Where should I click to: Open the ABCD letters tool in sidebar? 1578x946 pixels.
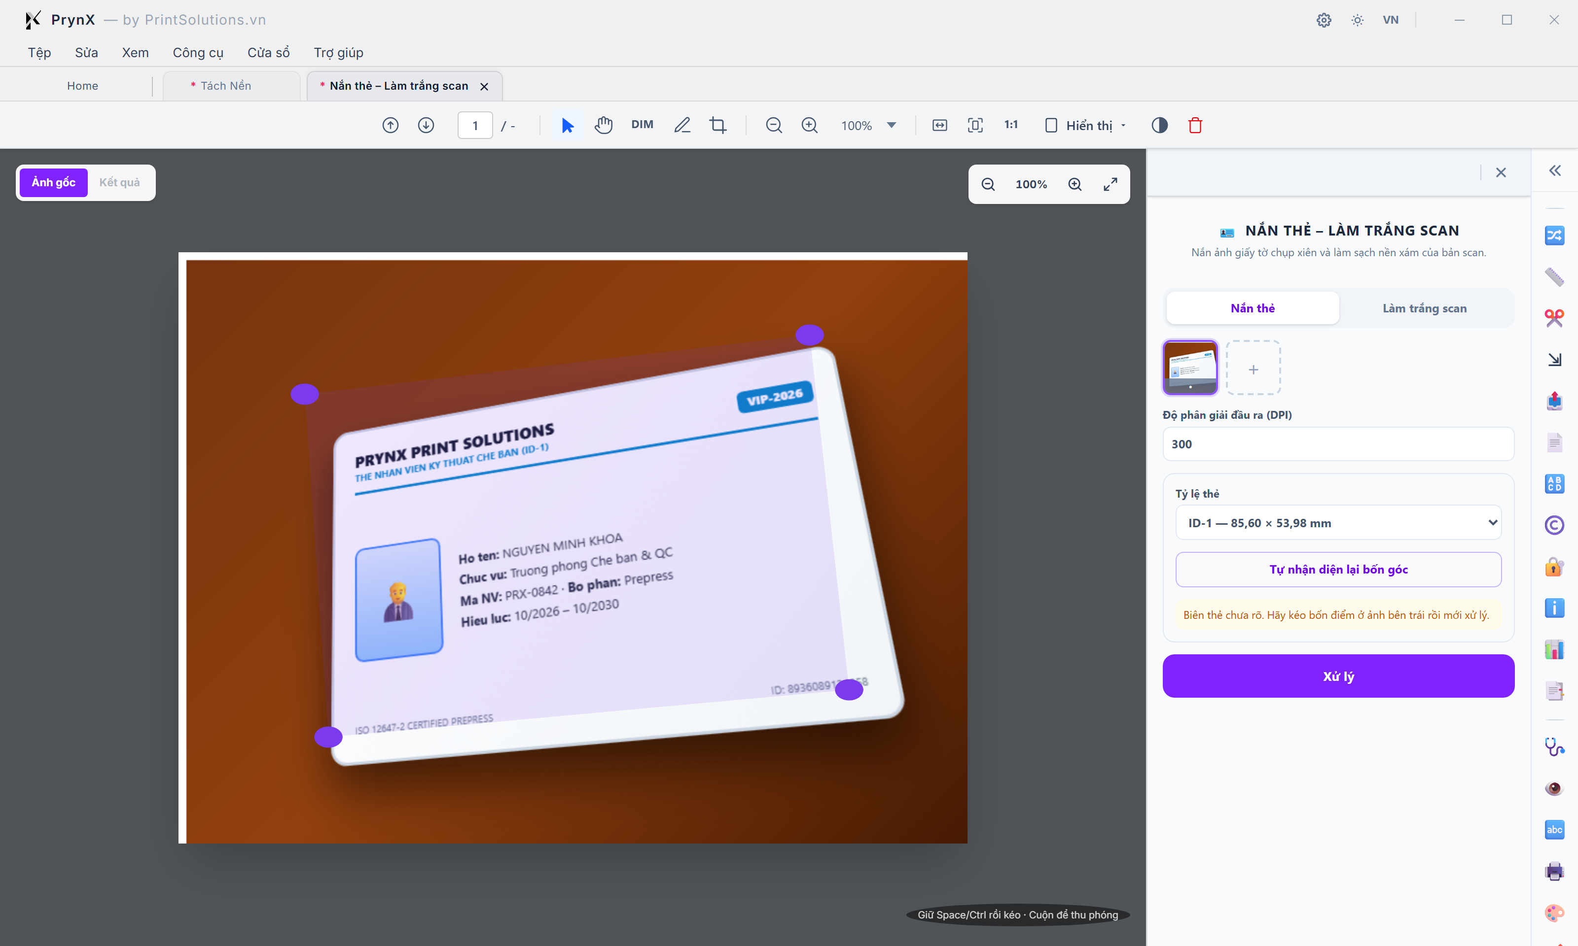pos(1554,484)
